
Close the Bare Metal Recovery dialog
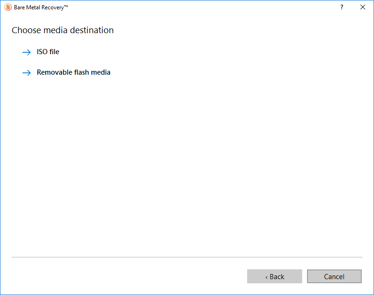363,7
